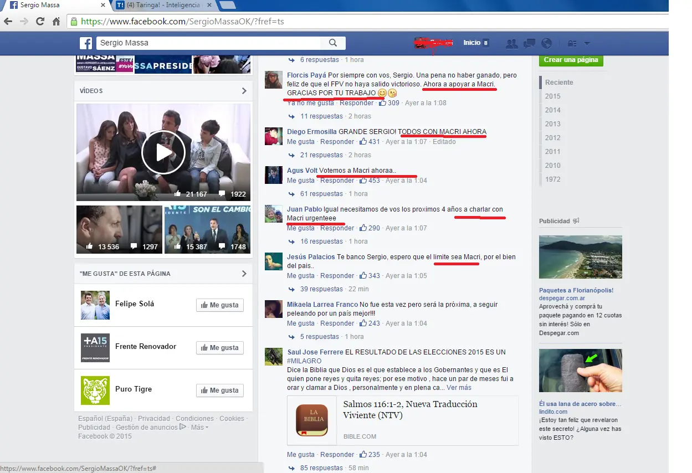Open Felipe Solá page link
Viewport: 692px width, 473px height.
tap(135, 304)
